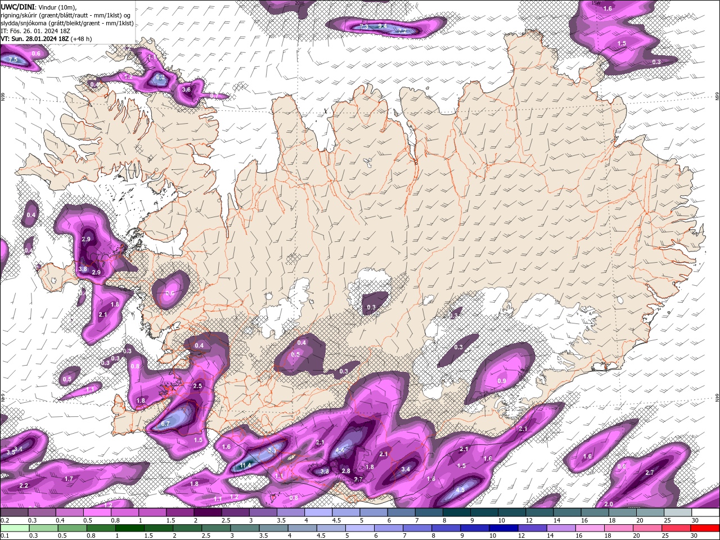Click the '0.1' label in rain legend
This screenshot has height=540, width=720.
pyautogui.click(x=4, y=536)
